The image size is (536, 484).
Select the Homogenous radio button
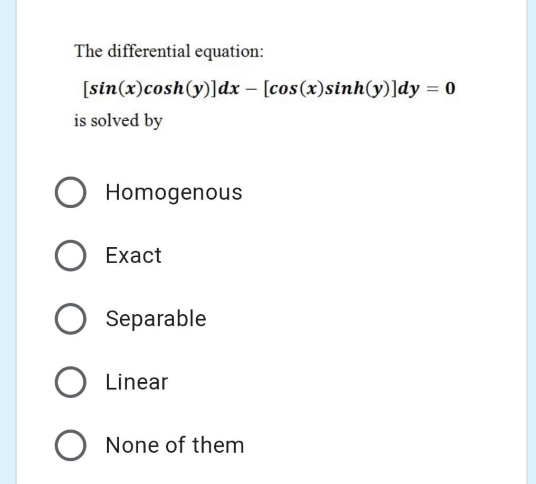71,192
